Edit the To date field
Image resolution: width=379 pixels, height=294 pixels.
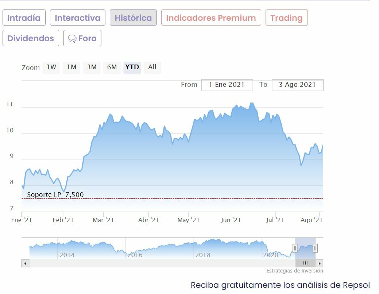coord(297,85)
